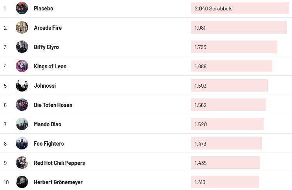The width and height of the screenshot is (292, 190).
Task: Open the Kings of Leon link
Action: tap(50, 66)
